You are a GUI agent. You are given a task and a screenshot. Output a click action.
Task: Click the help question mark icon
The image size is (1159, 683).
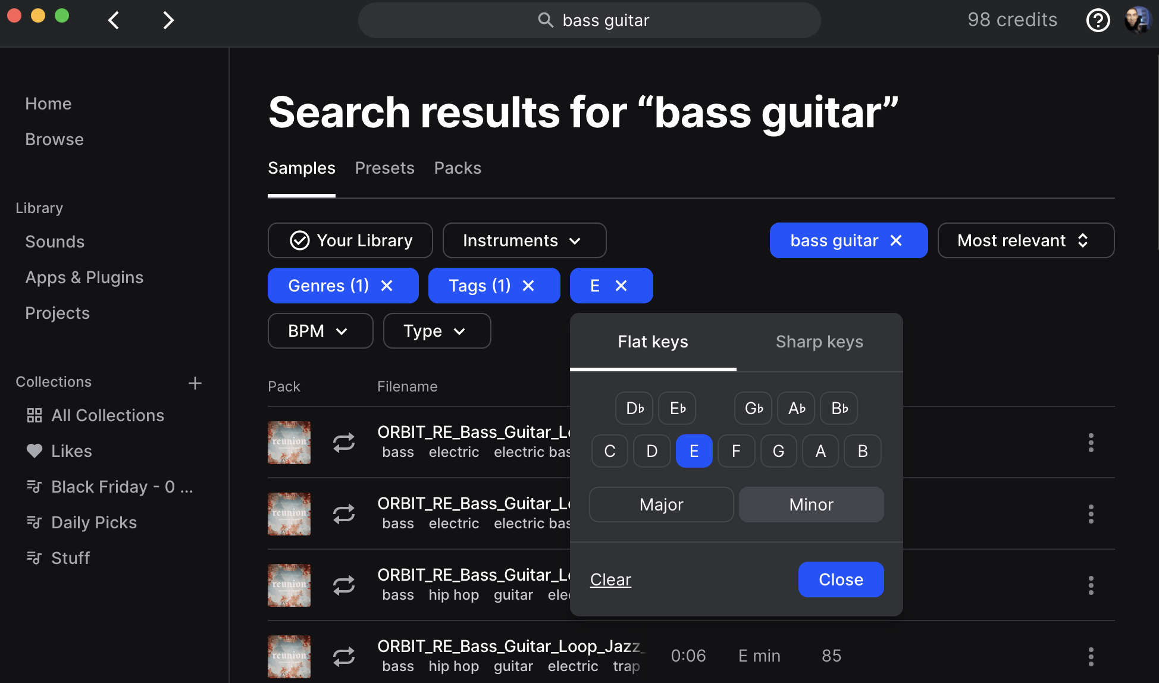pos(1098,20)
